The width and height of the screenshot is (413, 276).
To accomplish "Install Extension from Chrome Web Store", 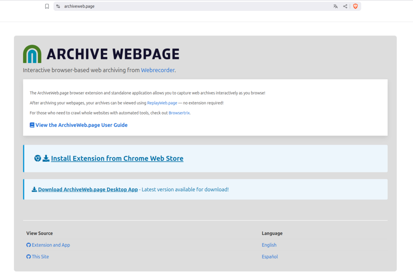I will [117, 159].
